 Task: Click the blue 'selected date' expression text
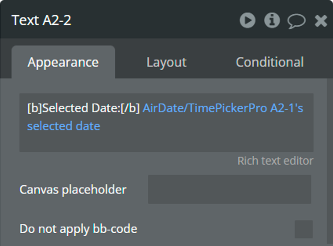point(63,126)
